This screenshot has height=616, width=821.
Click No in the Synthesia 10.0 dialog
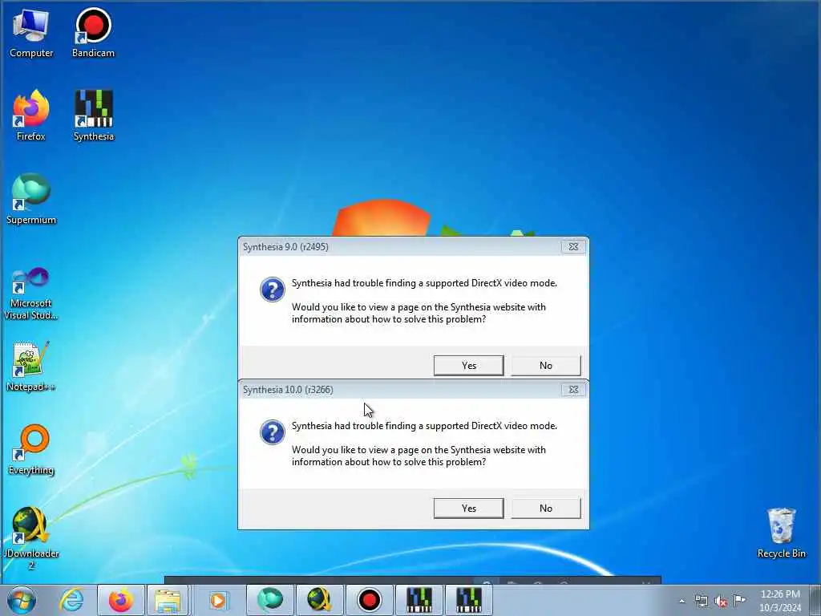coord(545,508)
